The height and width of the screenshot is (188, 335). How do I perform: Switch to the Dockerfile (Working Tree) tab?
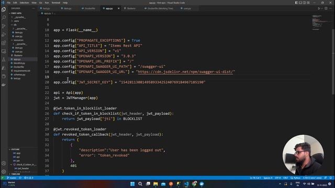coord(160,8)
